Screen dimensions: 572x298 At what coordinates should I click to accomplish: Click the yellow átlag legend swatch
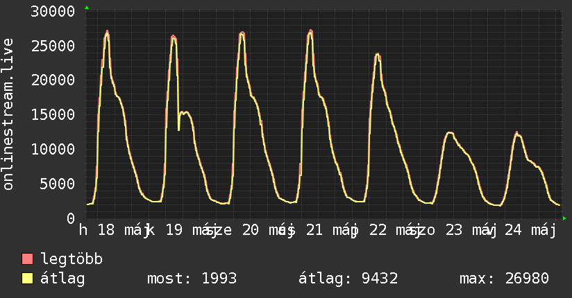pyautogui.click(x=27, y=278)
